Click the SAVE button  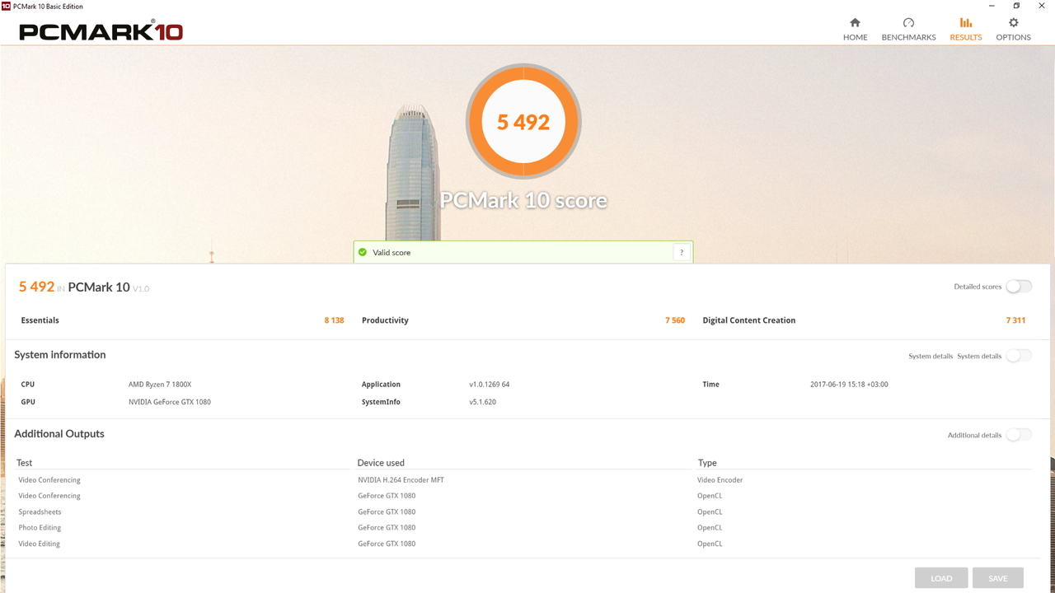pos(997,578)
